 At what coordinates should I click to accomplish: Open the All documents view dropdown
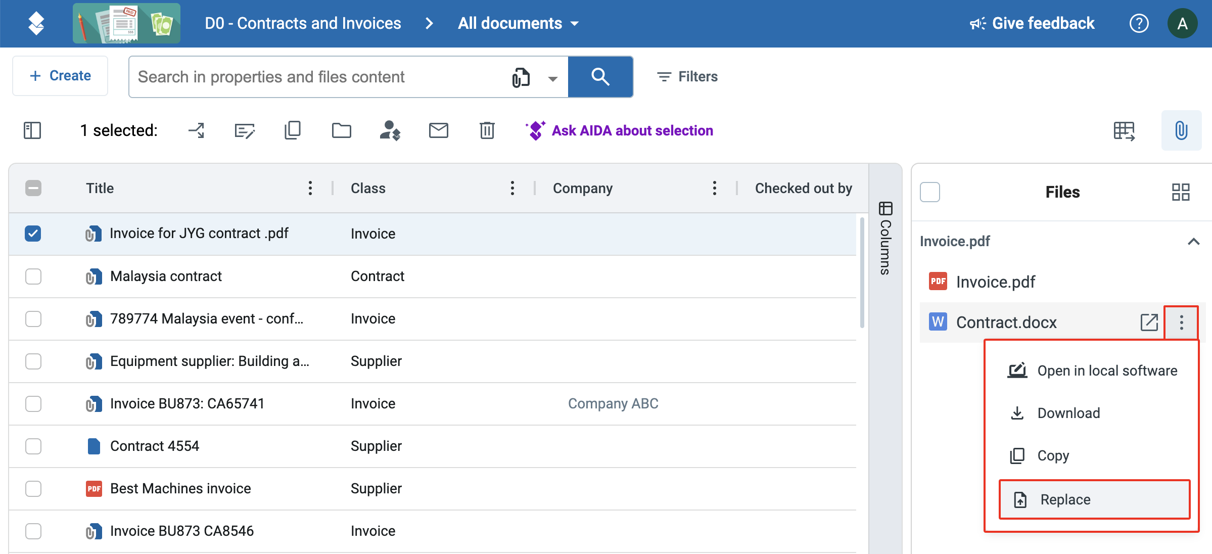pos(518,23)
